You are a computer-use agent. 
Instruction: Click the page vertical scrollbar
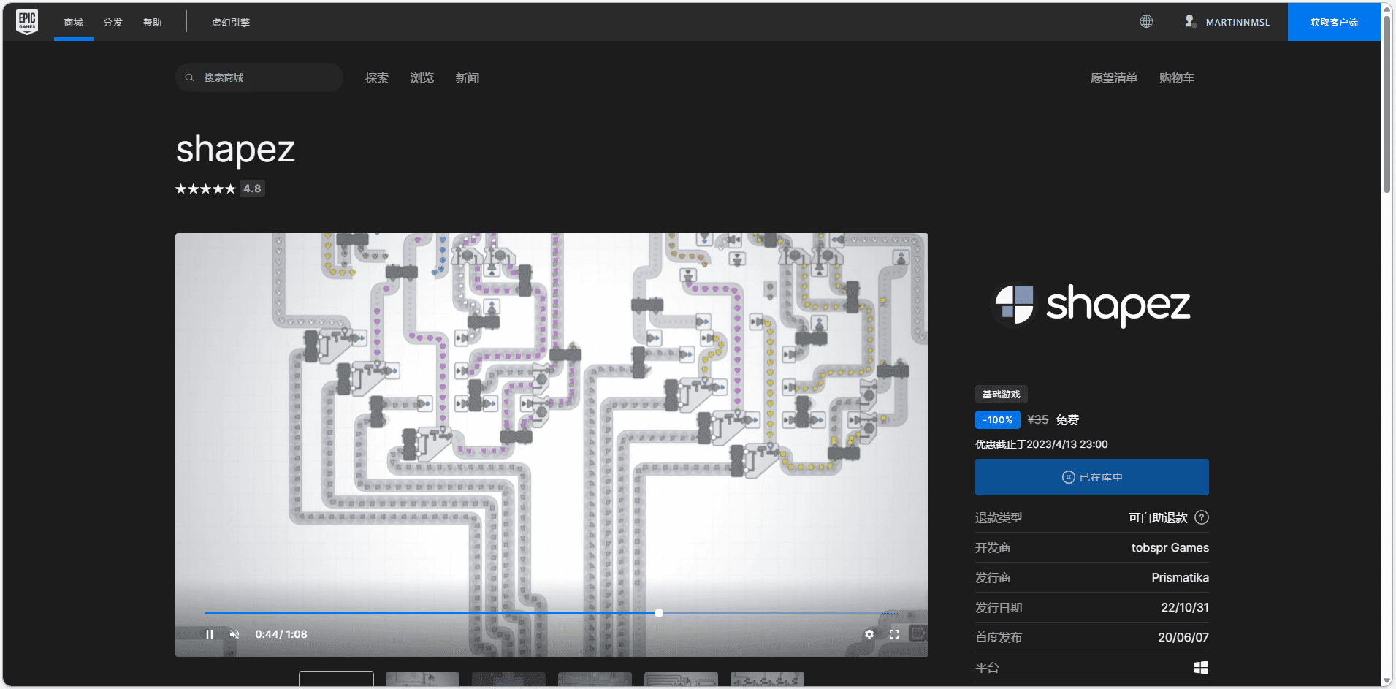(1387, 104)
